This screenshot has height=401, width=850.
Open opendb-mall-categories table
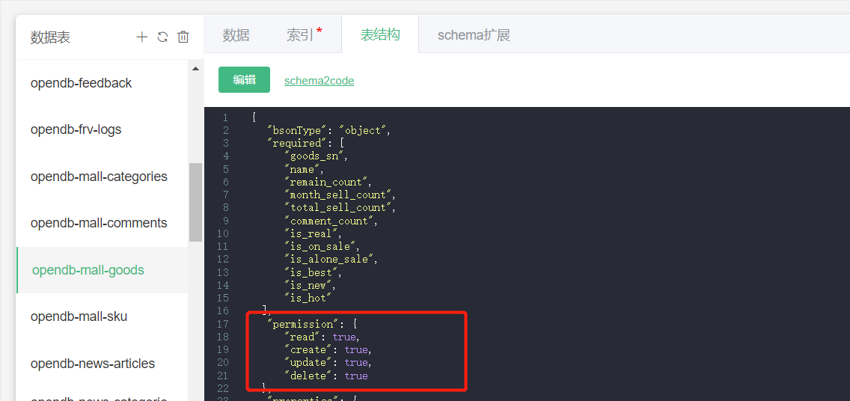102,177
